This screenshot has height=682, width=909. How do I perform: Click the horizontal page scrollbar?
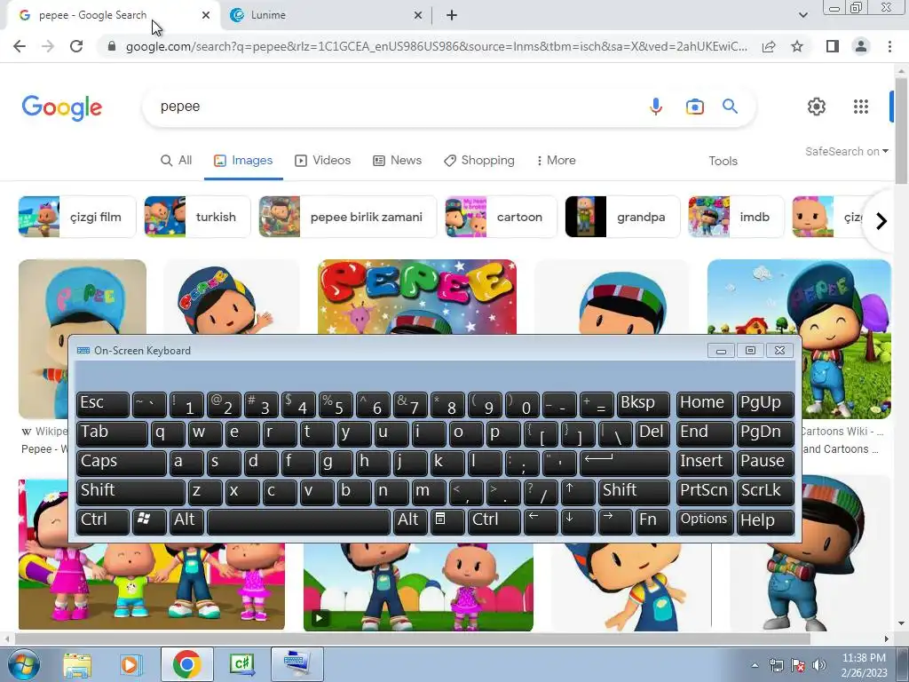tap(412, 639)
